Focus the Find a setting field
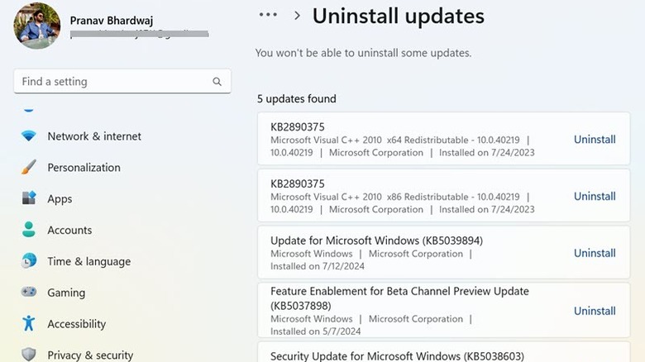The width and height of the screenshot is (645, 362). (112, 82)
